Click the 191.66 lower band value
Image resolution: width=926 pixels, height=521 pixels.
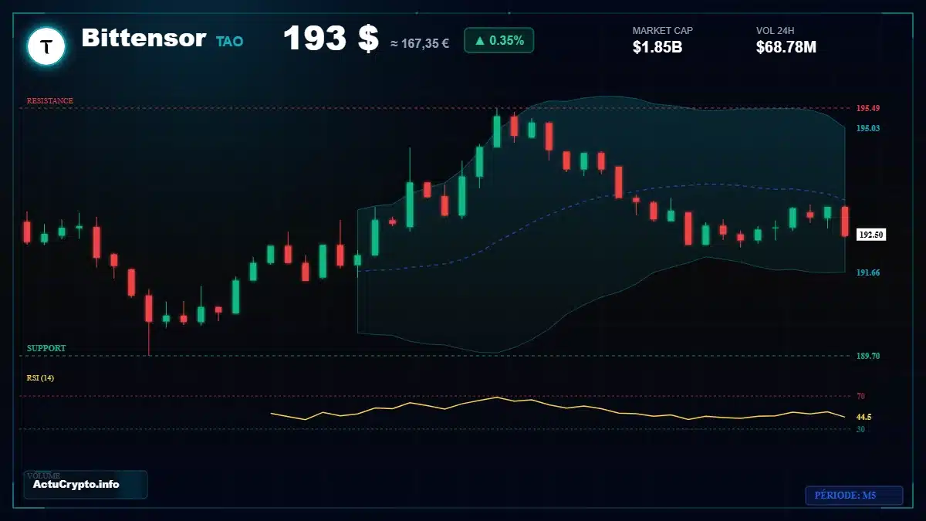point(868,272)
